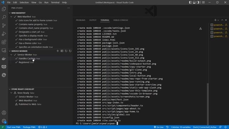Collapse the Store Ready tree node

[11, 93]
